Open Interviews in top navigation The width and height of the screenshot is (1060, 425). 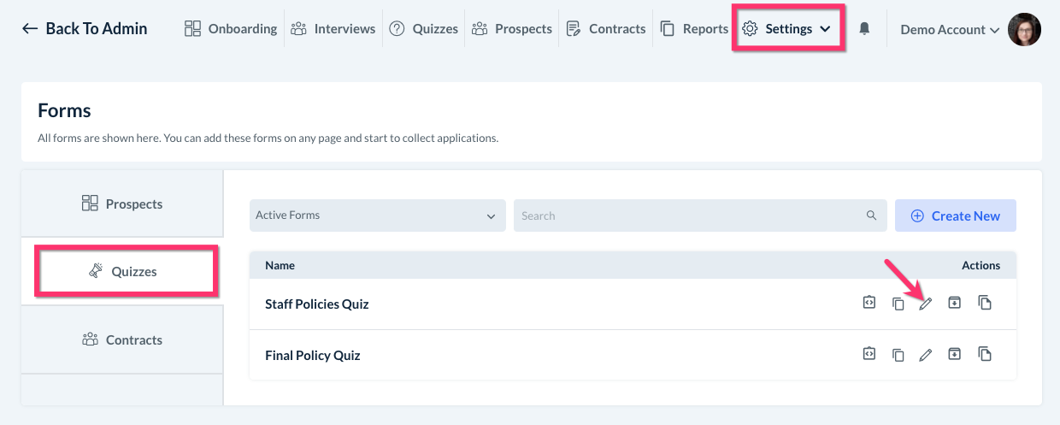coord(333,29)
